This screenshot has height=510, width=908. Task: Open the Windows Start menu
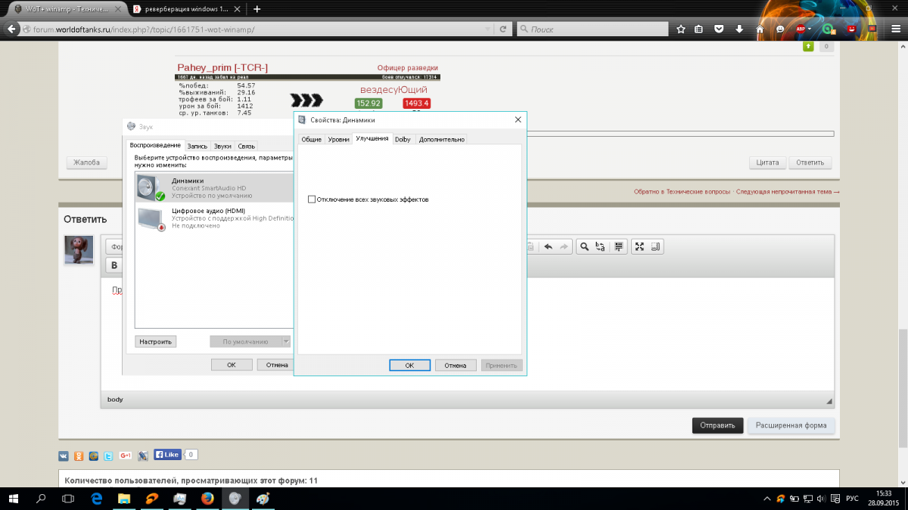pos(14,499)
